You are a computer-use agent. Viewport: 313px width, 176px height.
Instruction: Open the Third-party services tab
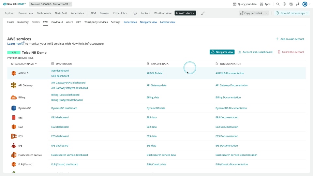tap(96, 22)
